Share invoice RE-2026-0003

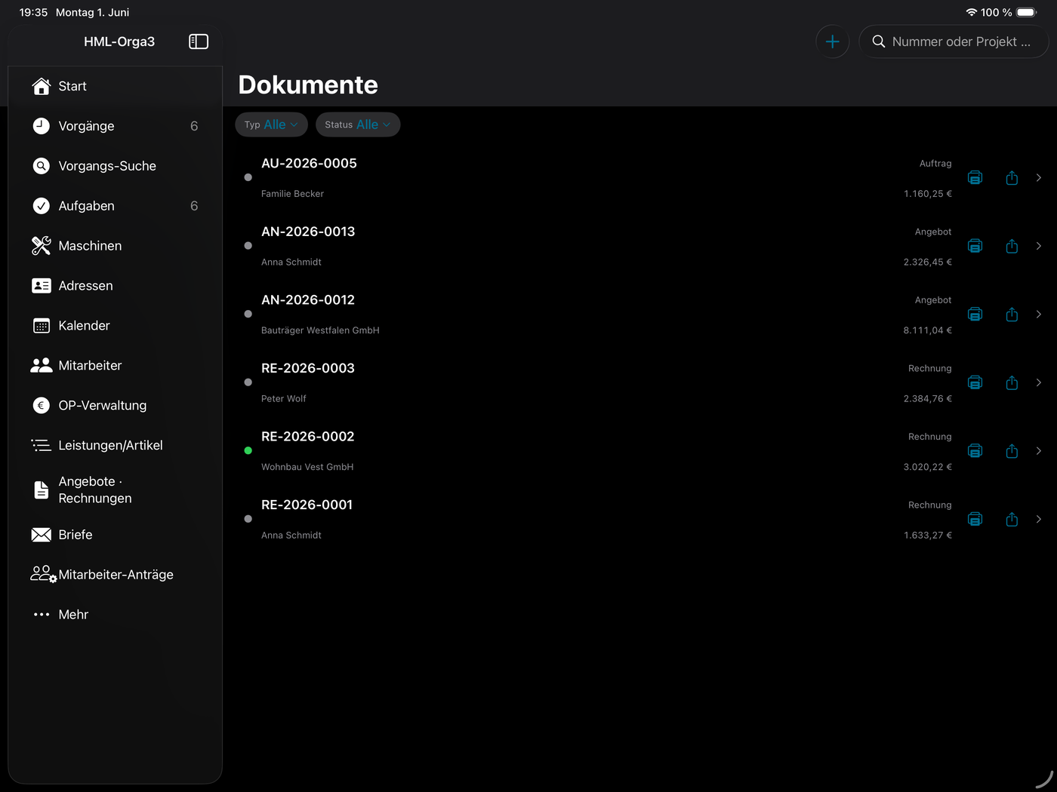(x=1012, y=382)
